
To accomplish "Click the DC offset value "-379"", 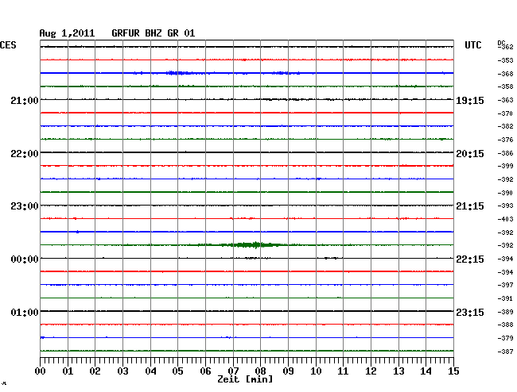I will (505, 338).
